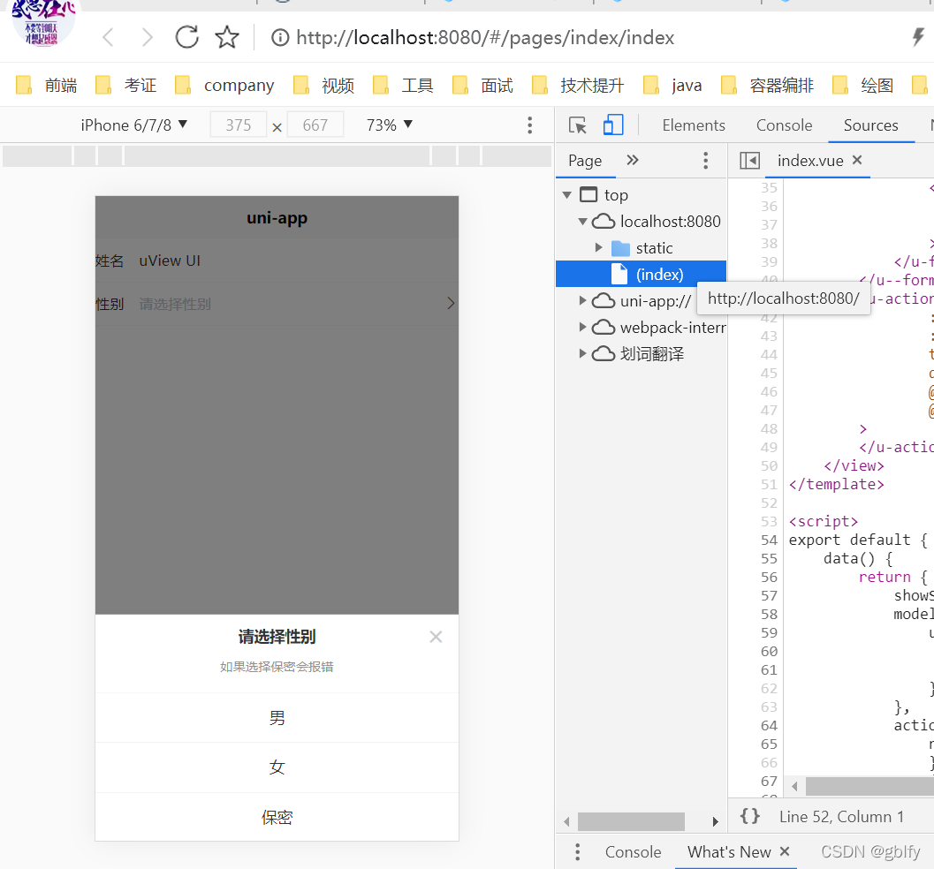
Task: Open the What's New drawer tab
Action: 729,851
